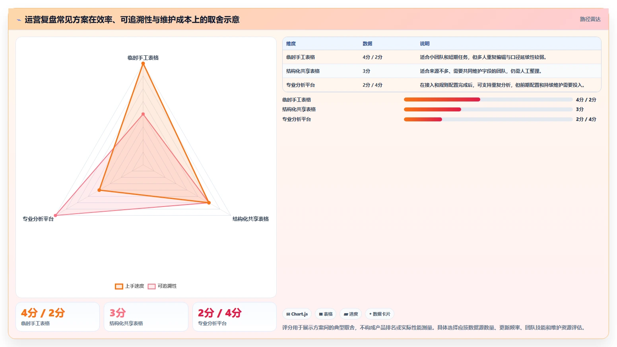Viewport: 617px width, 347px height.
Task: Select 临时手工表格 cell in table
Action: (x=301, y=57)
